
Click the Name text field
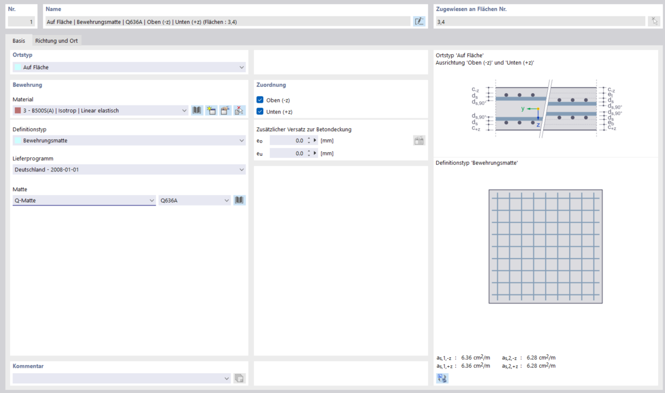point(227,21)
